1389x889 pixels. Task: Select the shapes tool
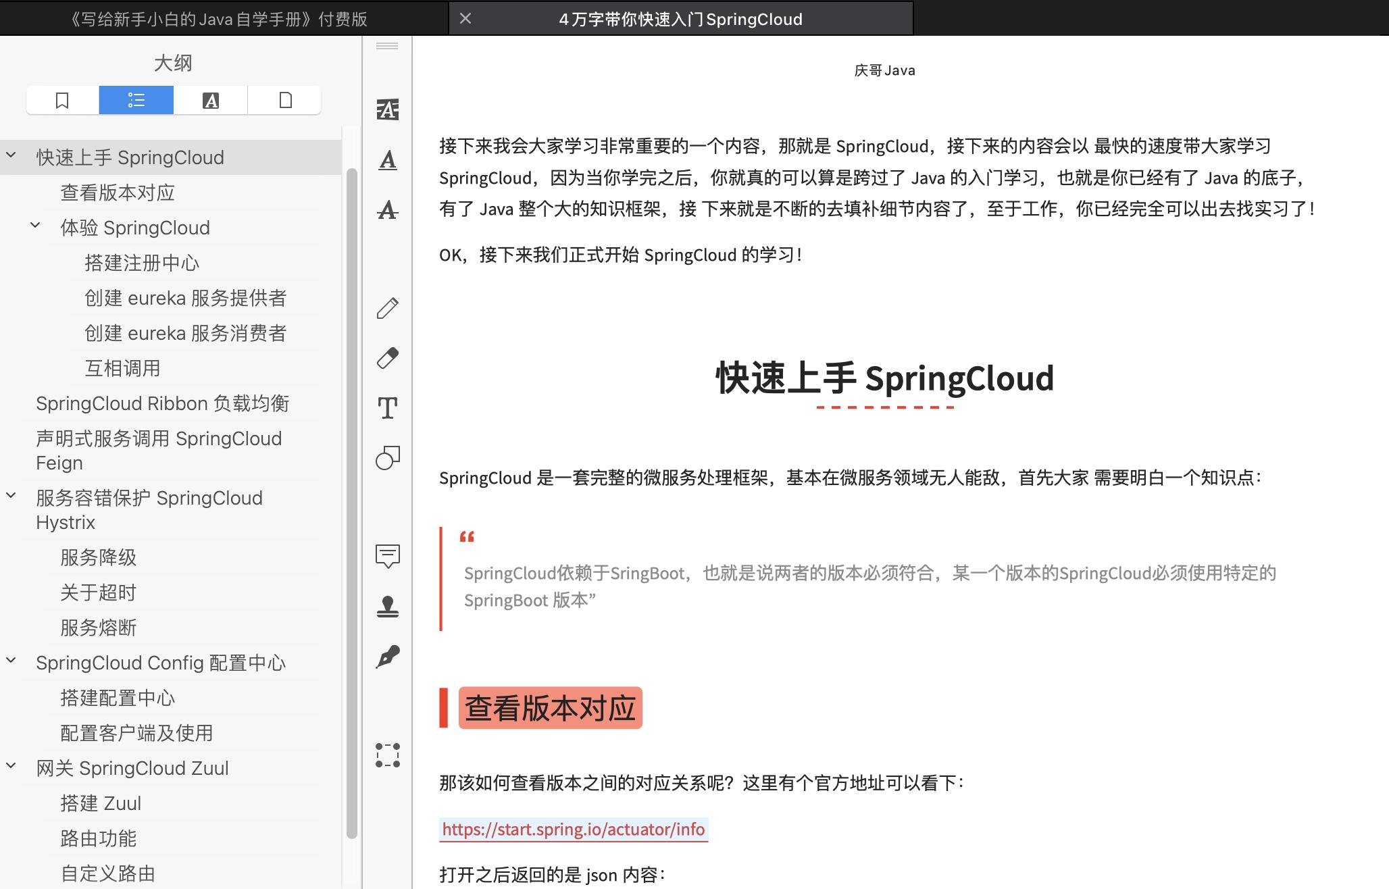click(x=388, y=458)
